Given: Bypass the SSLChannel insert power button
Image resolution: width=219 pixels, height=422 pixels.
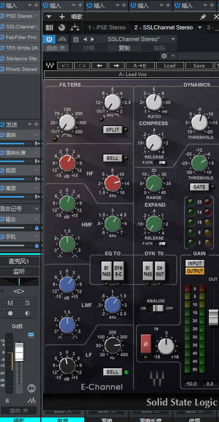Looking at the screenshot, I should coord(3,27).
